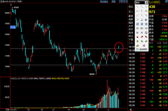Click the restore window icon top right
This screenshot has width=168, height=111.
166,1
